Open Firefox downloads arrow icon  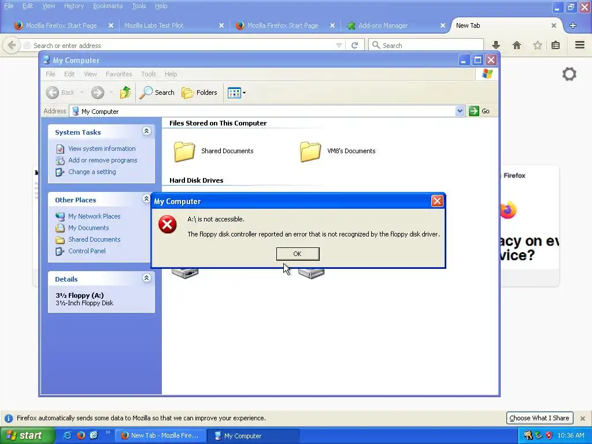pyautogui.click(x=496, y=45)
